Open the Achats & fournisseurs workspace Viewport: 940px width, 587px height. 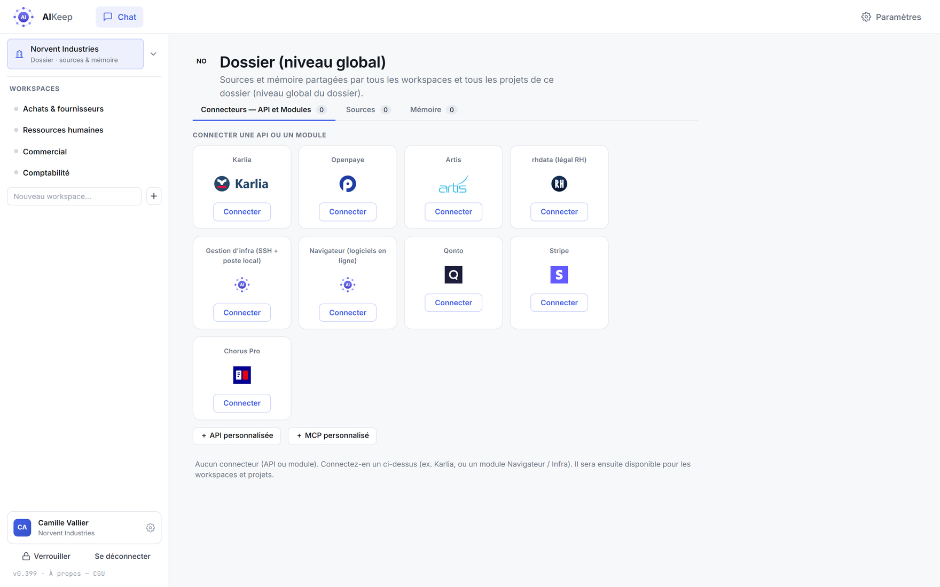[63, 109]
